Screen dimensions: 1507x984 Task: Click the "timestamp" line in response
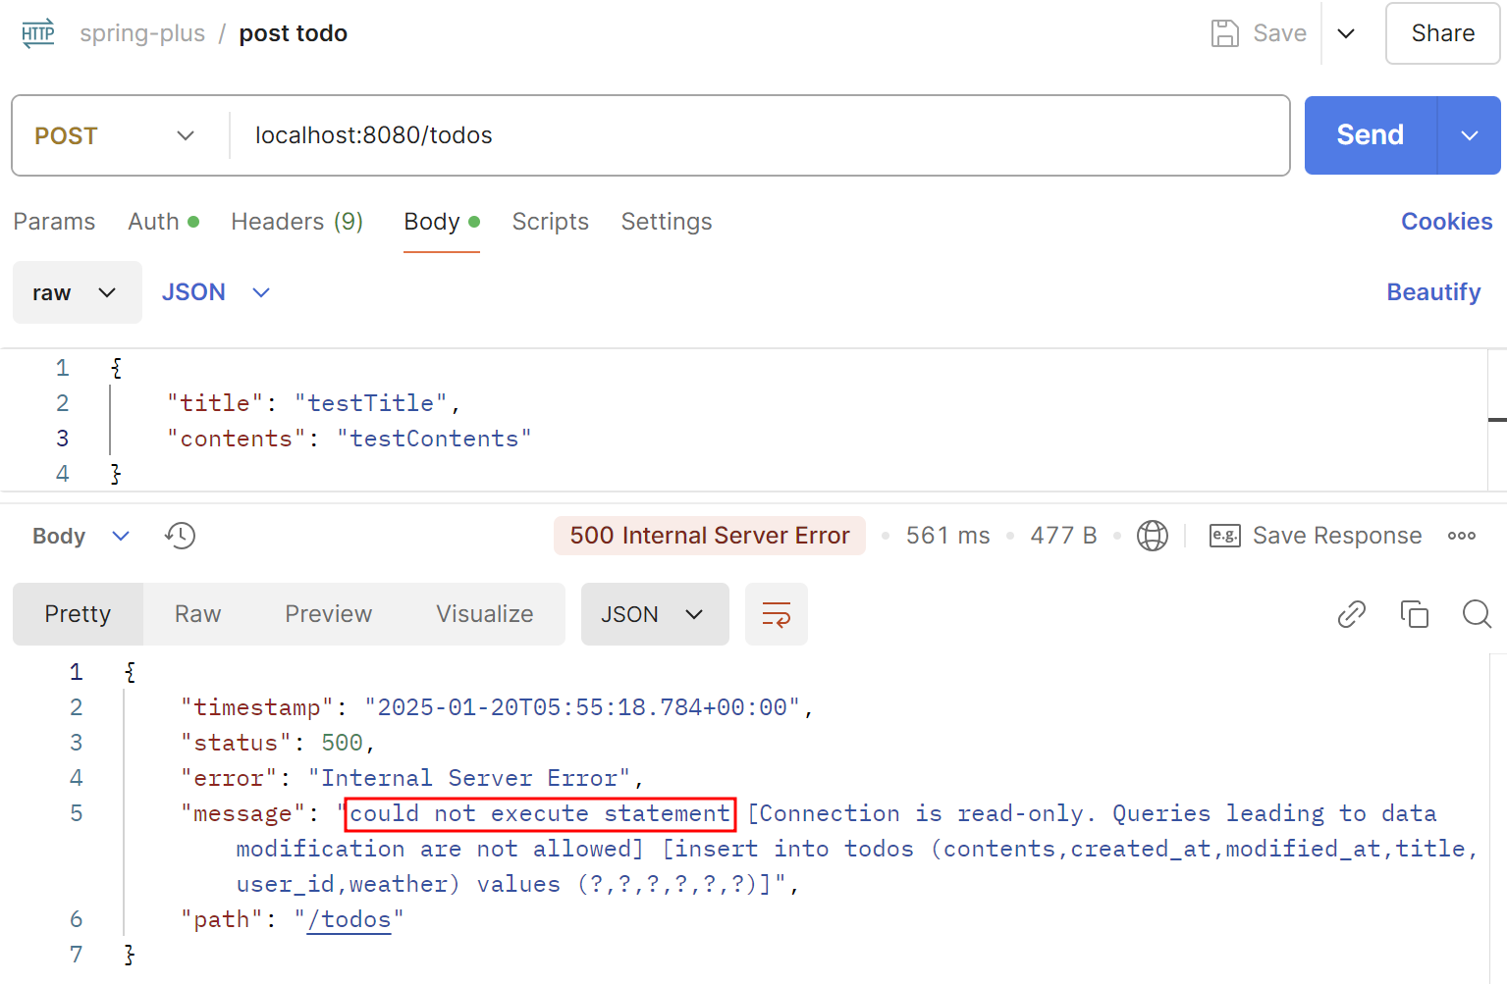[497, 707]
